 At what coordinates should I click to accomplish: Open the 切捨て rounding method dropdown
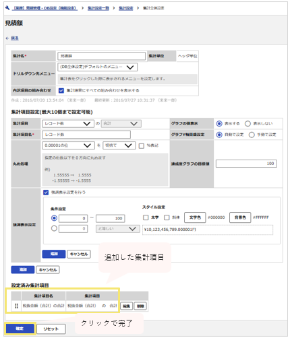click(119, 145)
